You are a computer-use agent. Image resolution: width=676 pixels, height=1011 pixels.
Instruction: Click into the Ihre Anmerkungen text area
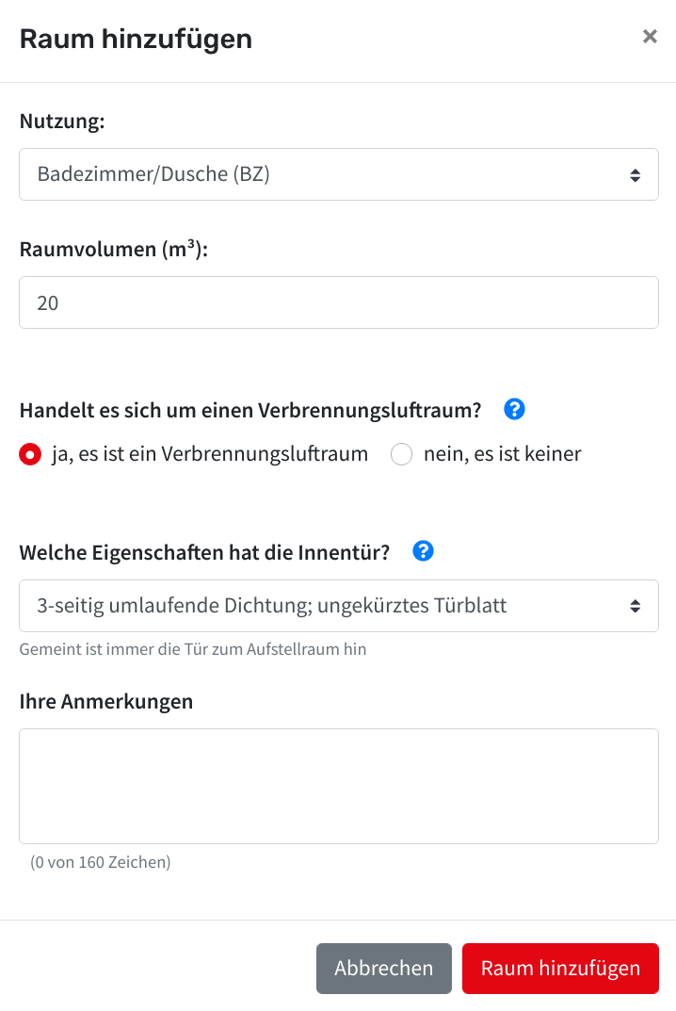pos(339,786)
